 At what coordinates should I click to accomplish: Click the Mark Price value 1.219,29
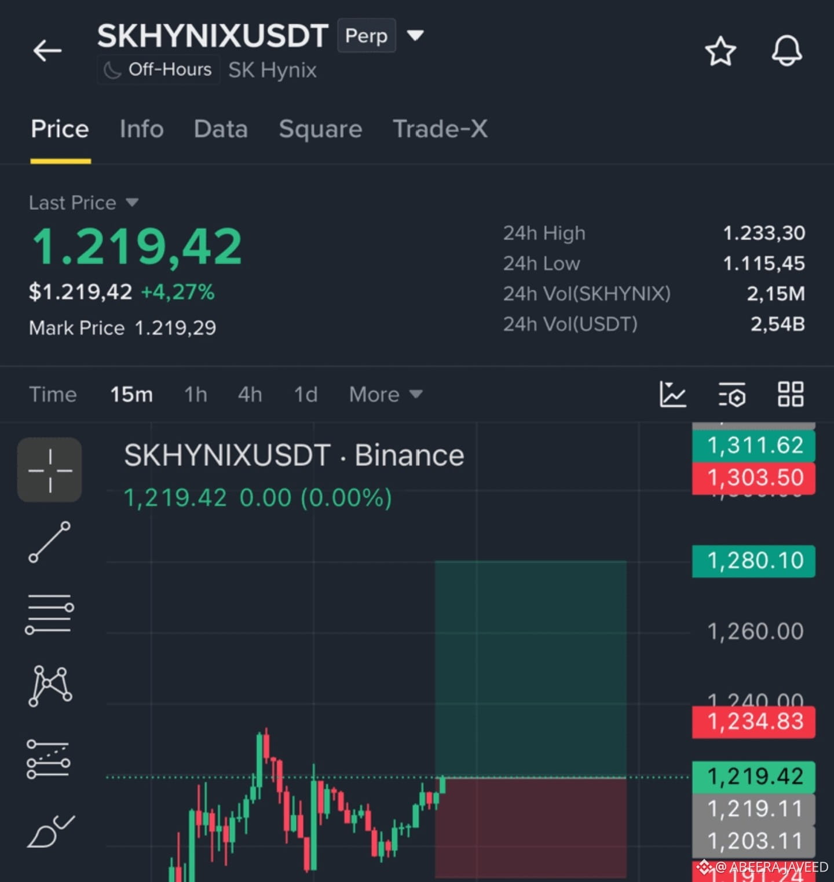click(x=175, y=328)
